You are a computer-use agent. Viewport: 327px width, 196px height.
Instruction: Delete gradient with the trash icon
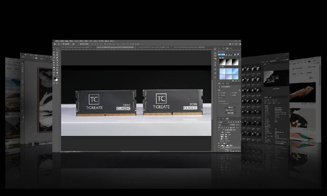pyautogui.click(x=239, y=81)
